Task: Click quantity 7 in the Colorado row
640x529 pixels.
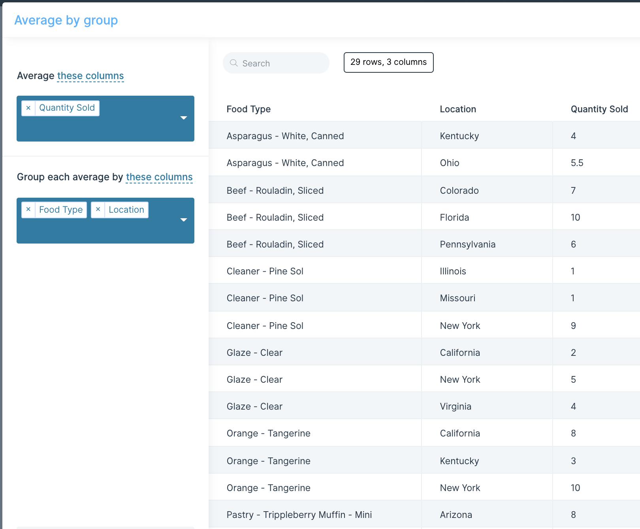Action: (573, 191)
